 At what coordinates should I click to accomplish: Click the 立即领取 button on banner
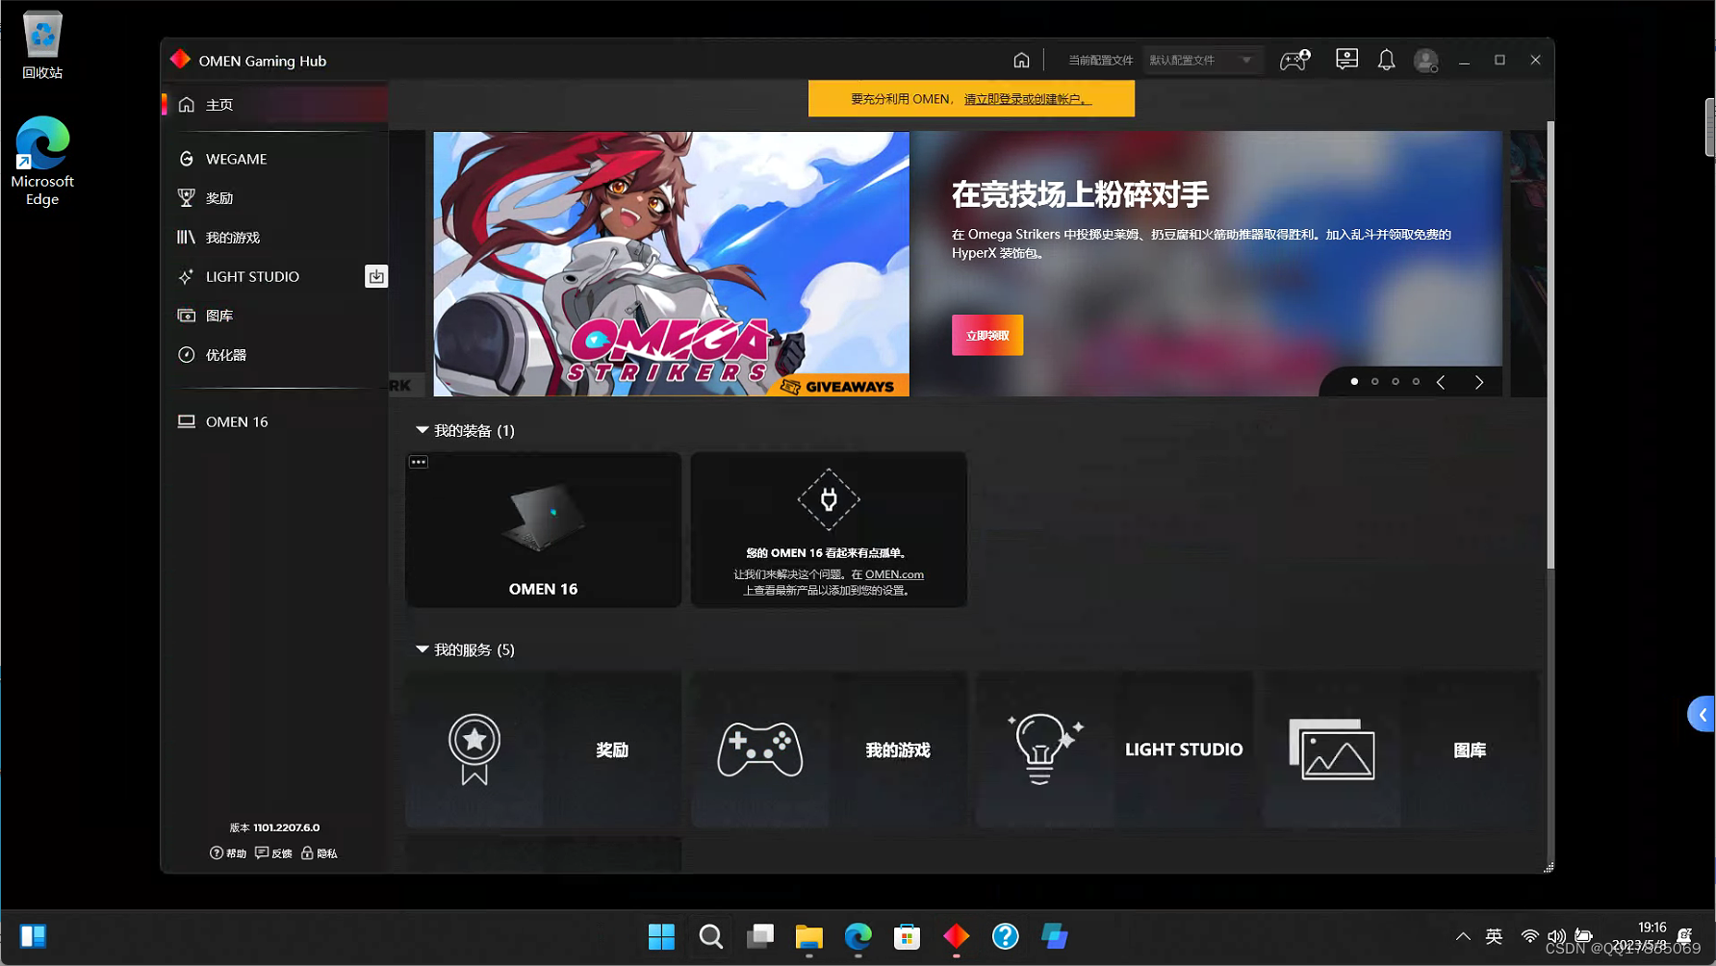[987, 335]
